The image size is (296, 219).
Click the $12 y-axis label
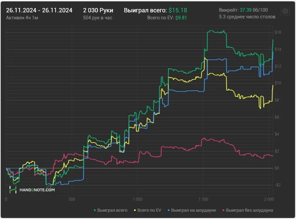[x=278, y=66]
